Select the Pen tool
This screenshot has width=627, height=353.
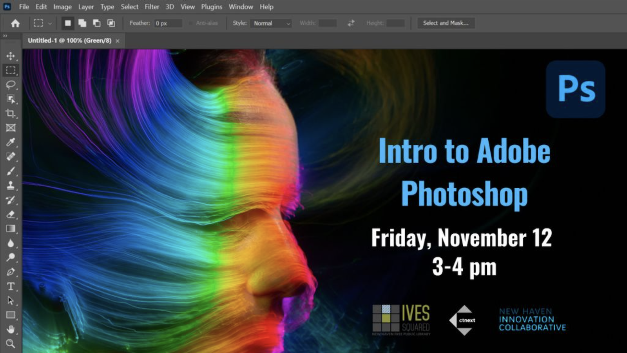(11, 272)
